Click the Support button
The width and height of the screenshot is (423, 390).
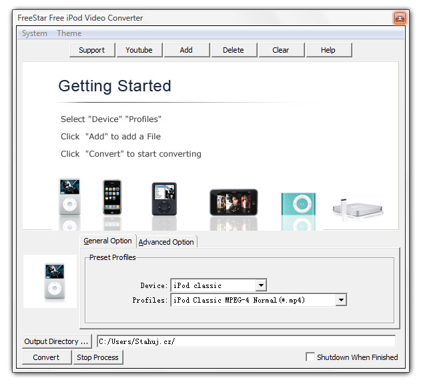[91, 50]
